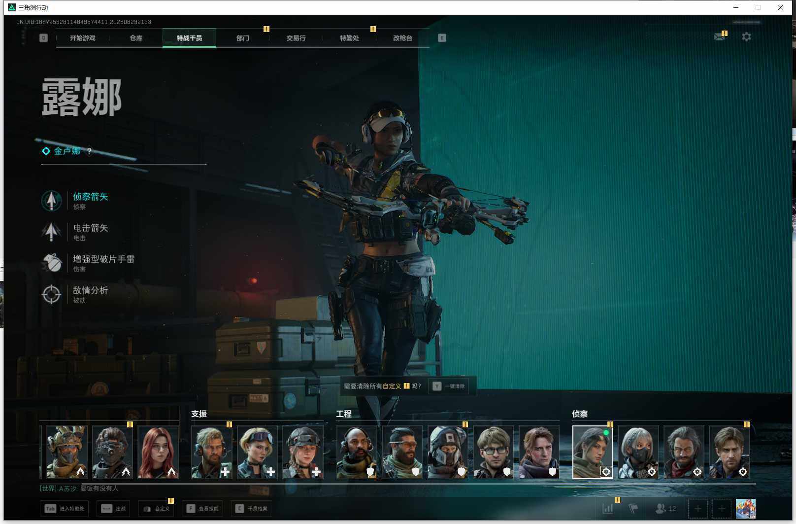Select the brown-haired male recon operator portrait
The image size is (796, 524).
730,452
